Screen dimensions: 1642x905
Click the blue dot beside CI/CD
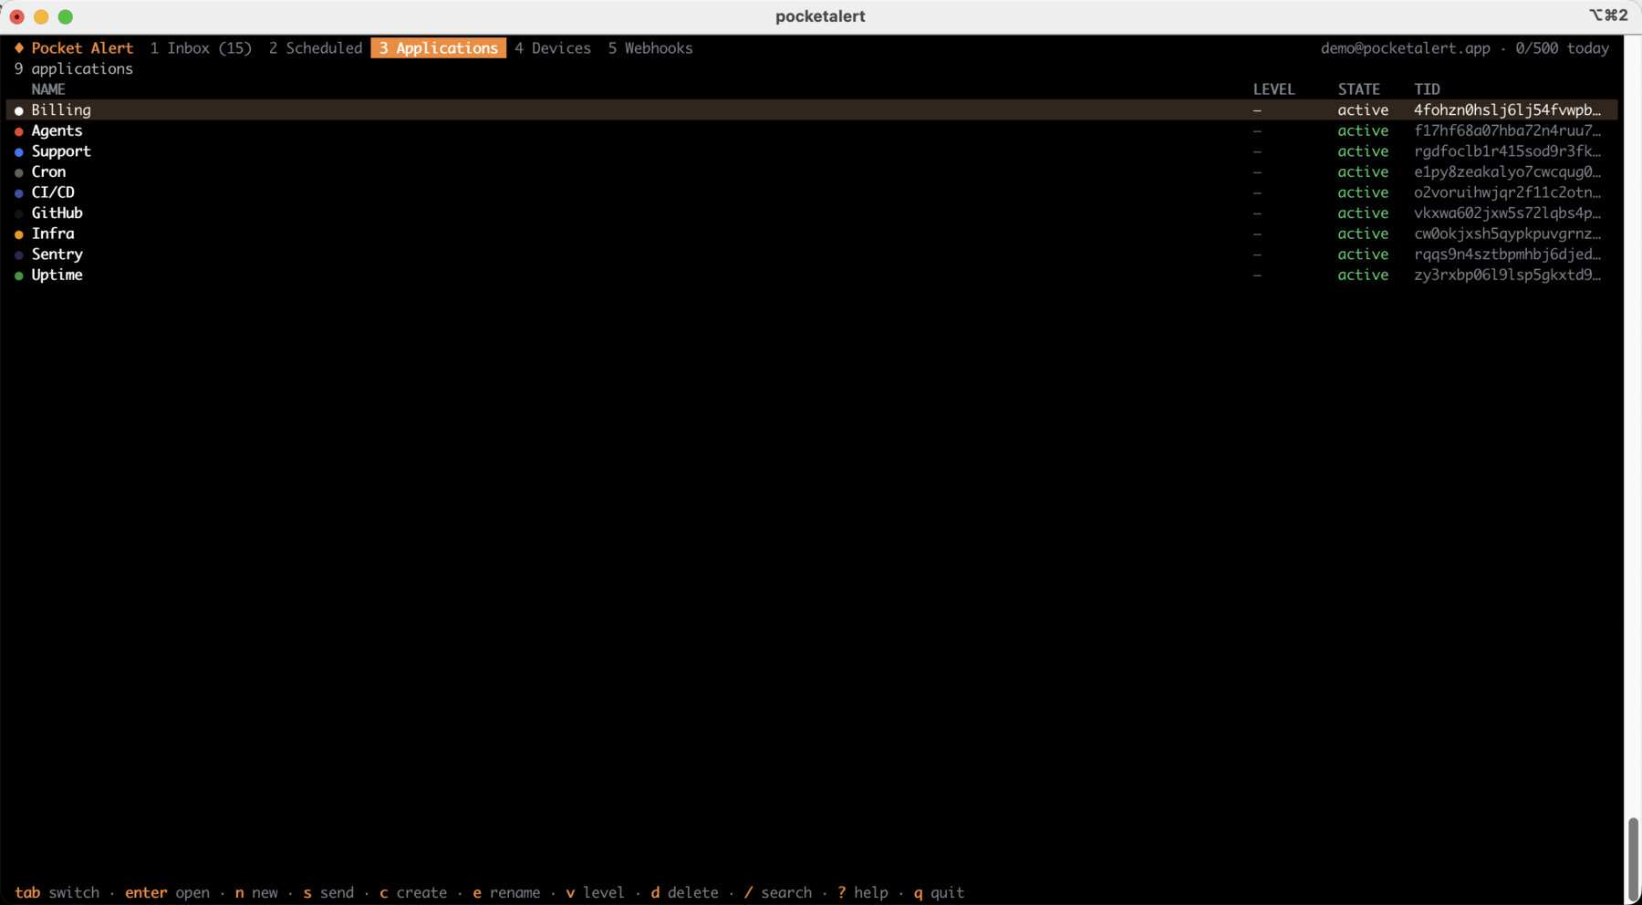pyautogui.click(x=19, y=193)
